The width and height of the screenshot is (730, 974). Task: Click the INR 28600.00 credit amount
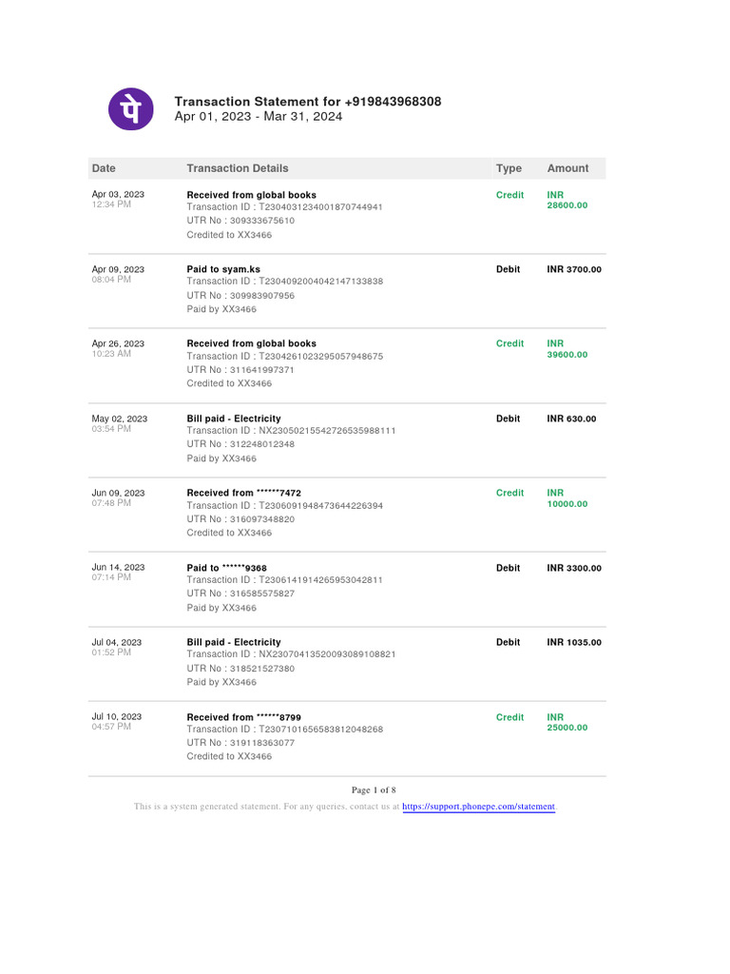tap(567, 200)
